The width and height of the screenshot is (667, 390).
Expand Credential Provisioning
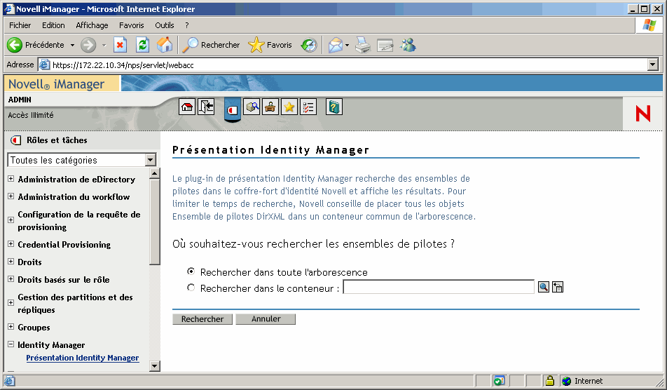(11, 244)
